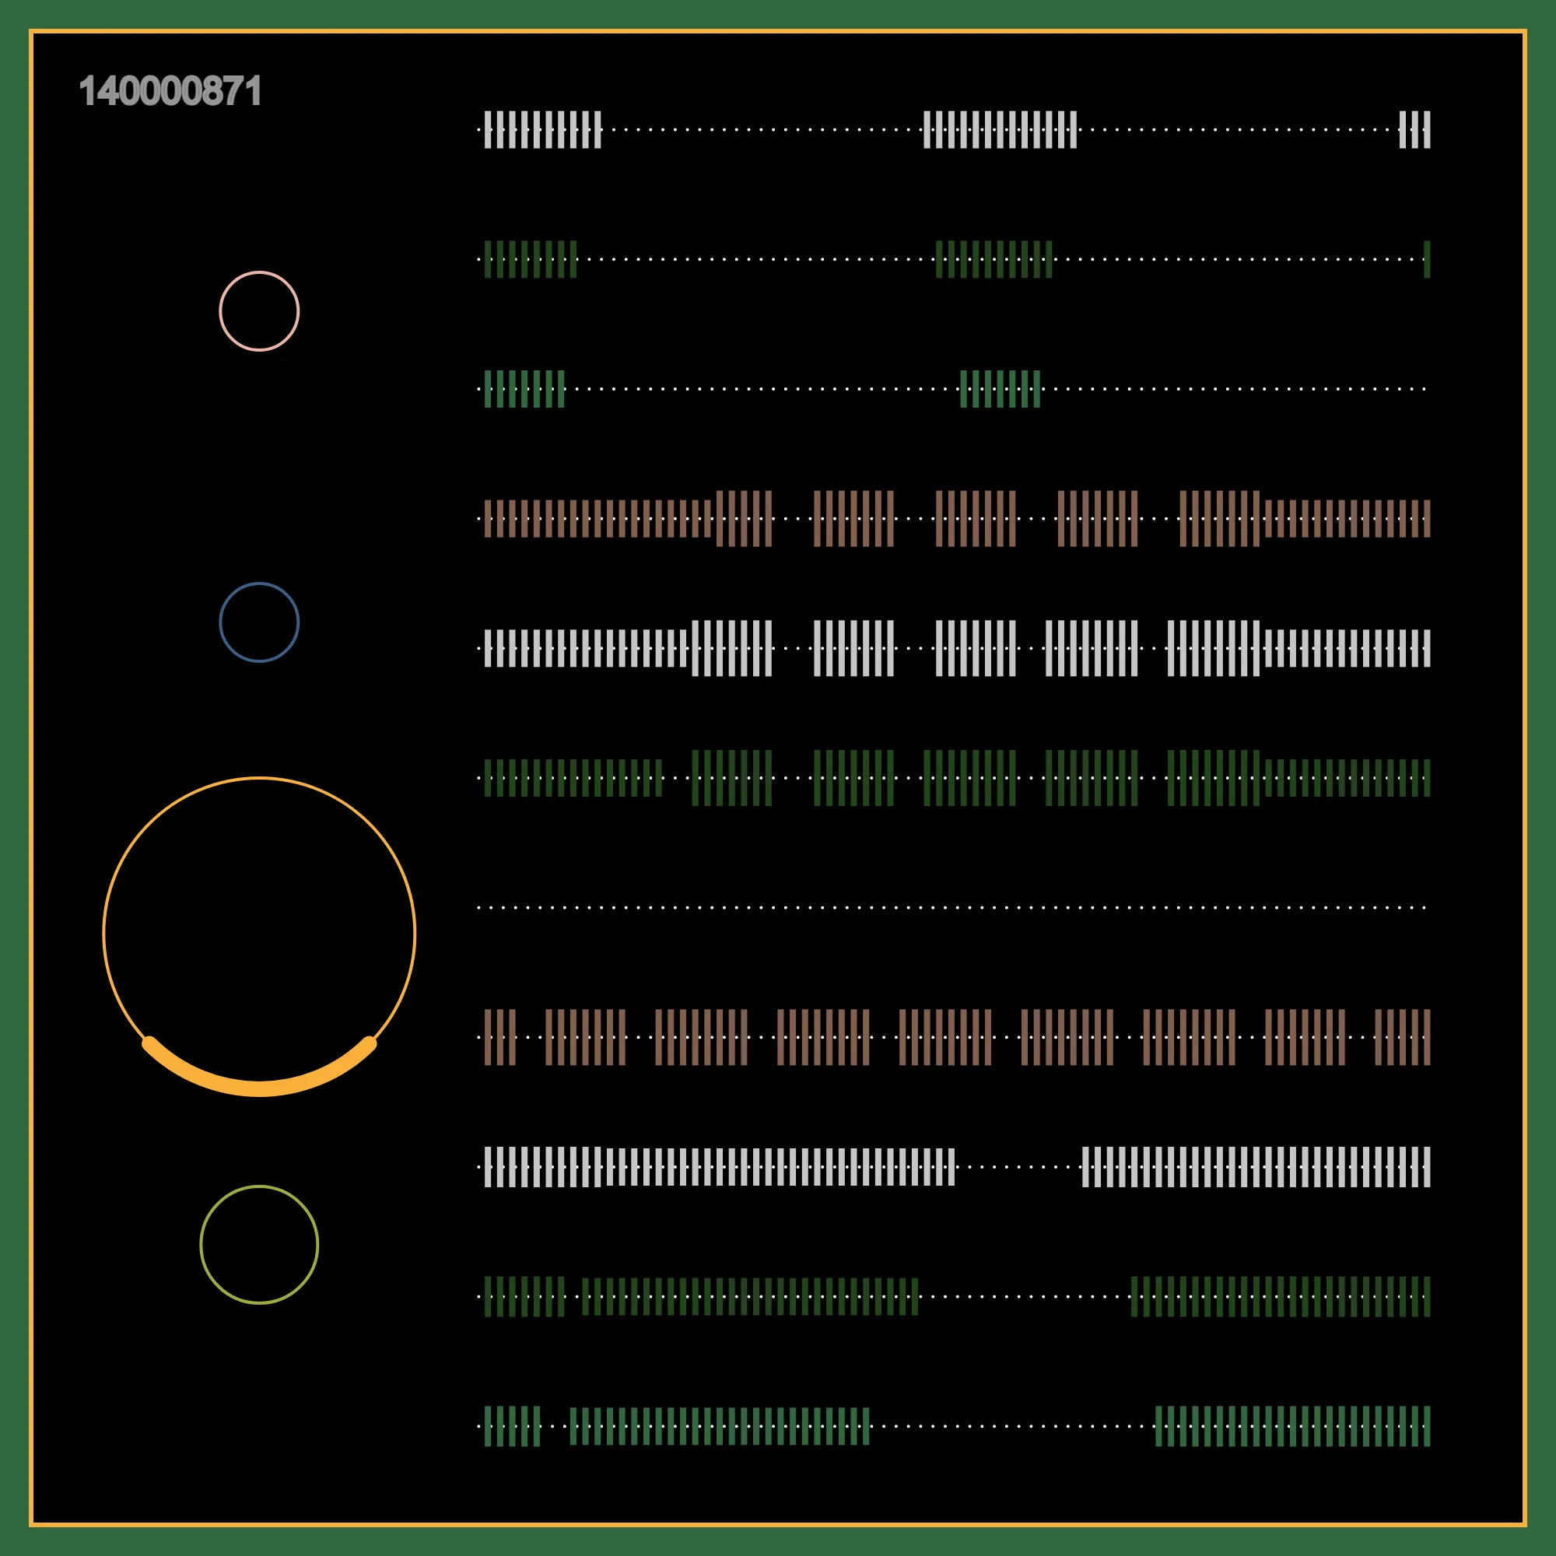The height and width of the screenshot is (1556, 1556).
Task: Click the olive green circle knob
Action: click(x=259, y=1244)
